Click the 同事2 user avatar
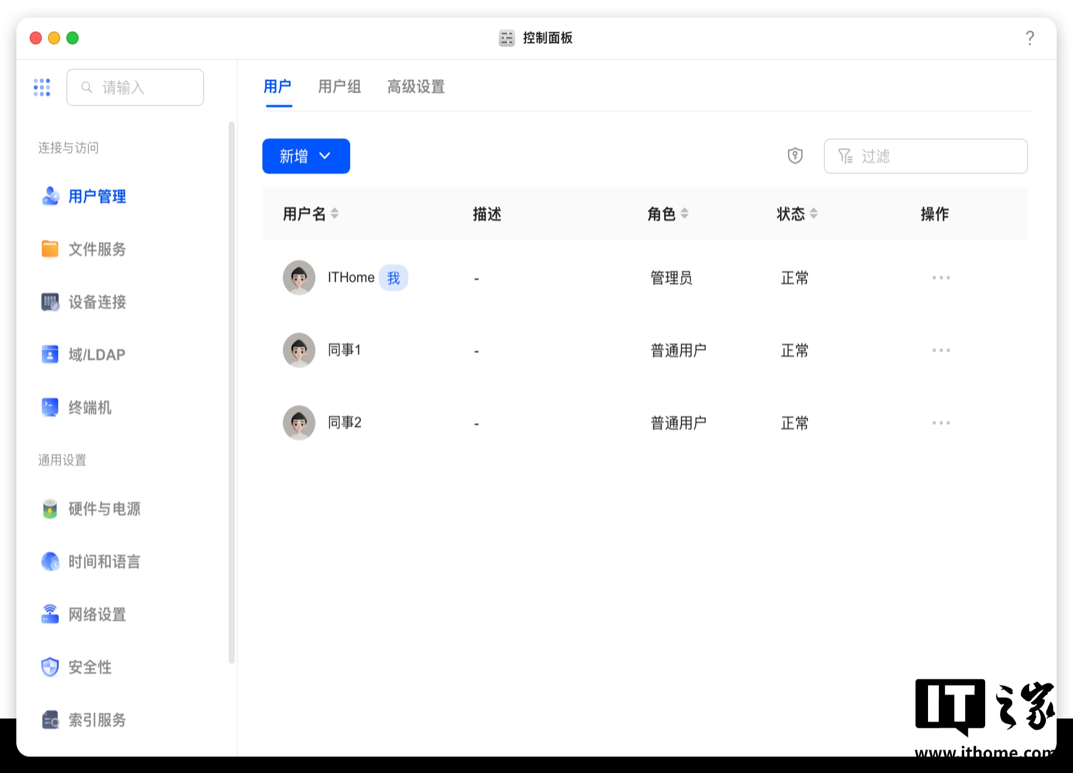This screenshot has width=1073, height=773. click(x=299, y=422)
